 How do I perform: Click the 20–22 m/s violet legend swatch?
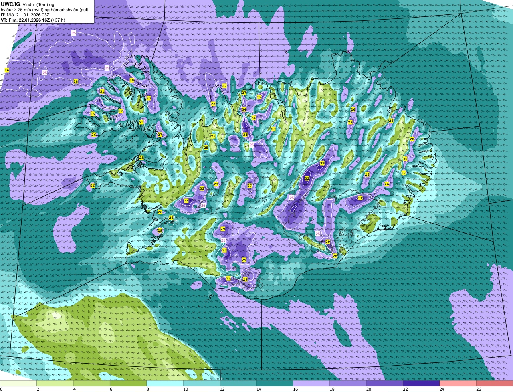point(385,384)
